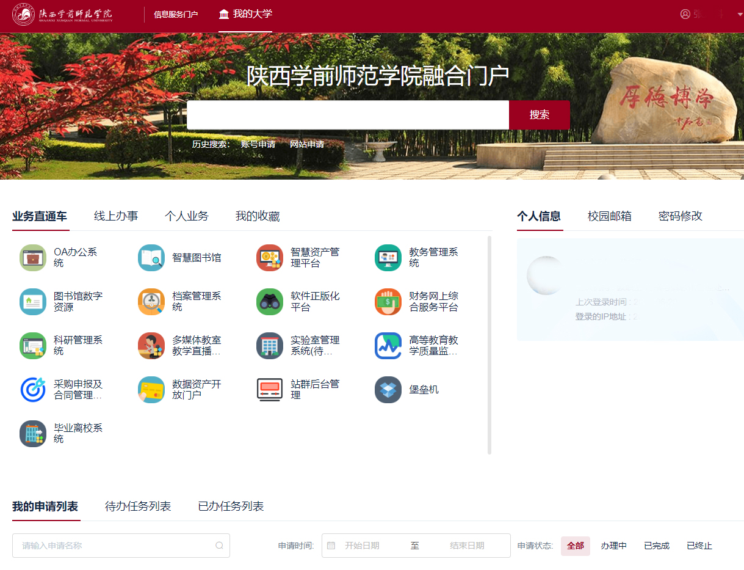This screenshot has height=570, width=744.
Task: Click the 账号申请 history search link
Action: click(x=258, y=145)
